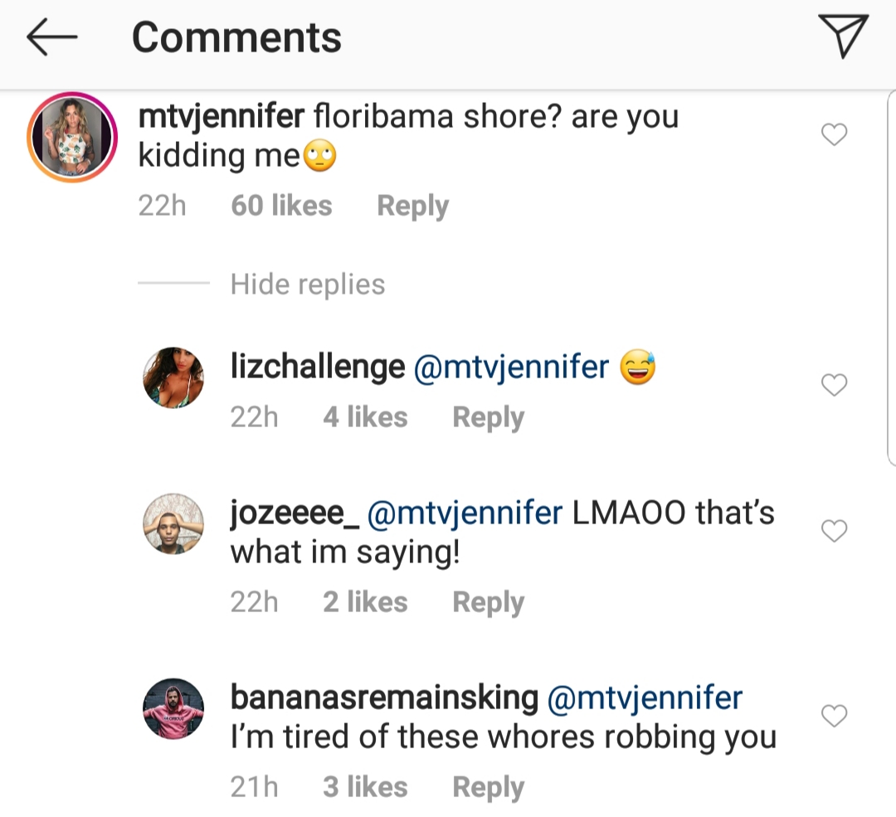
Task: Open lizchallenge's profile picture
Action: tap(173, 377)
